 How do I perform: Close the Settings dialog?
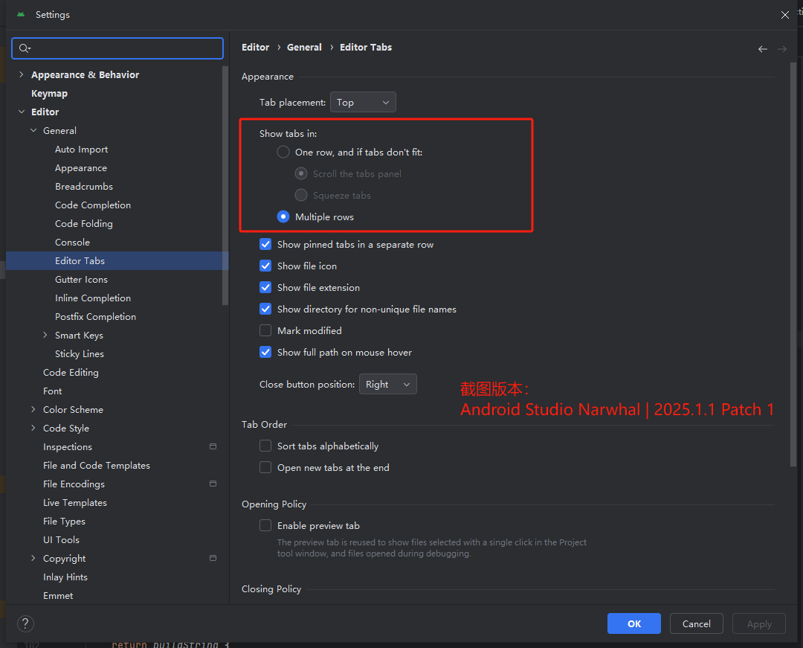784,15
